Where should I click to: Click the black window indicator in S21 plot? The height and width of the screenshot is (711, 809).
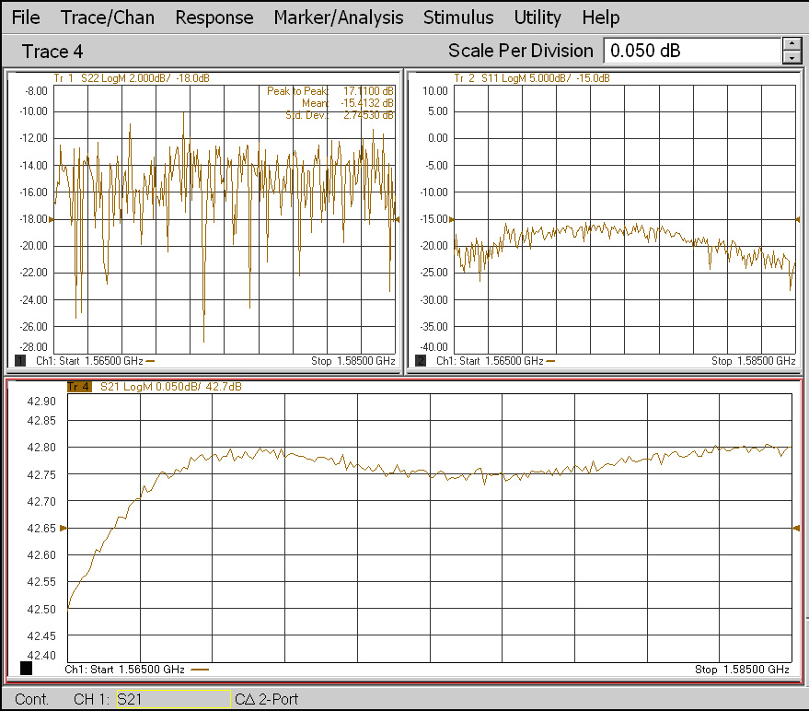[x=26, y=668]
